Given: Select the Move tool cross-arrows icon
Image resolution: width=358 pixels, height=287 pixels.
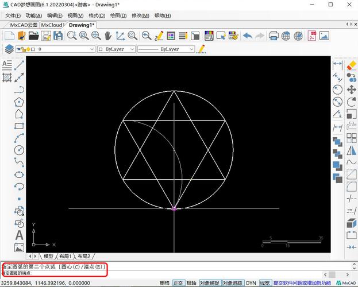Looking at the screenshot, I should [x=351, y=90].
